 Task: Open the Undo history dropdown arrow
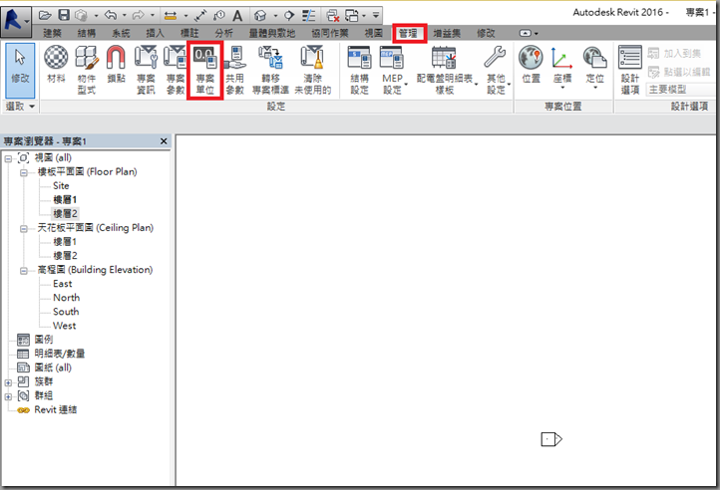pos(125,16)
